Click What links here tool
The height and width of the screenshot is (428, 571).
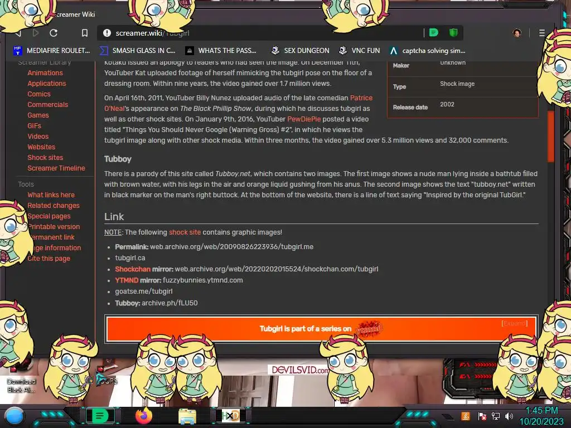point(51,194)
